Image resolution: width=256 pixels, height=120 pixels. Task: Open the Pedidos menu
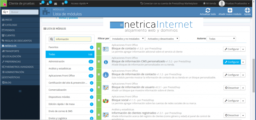coord(20,30)
